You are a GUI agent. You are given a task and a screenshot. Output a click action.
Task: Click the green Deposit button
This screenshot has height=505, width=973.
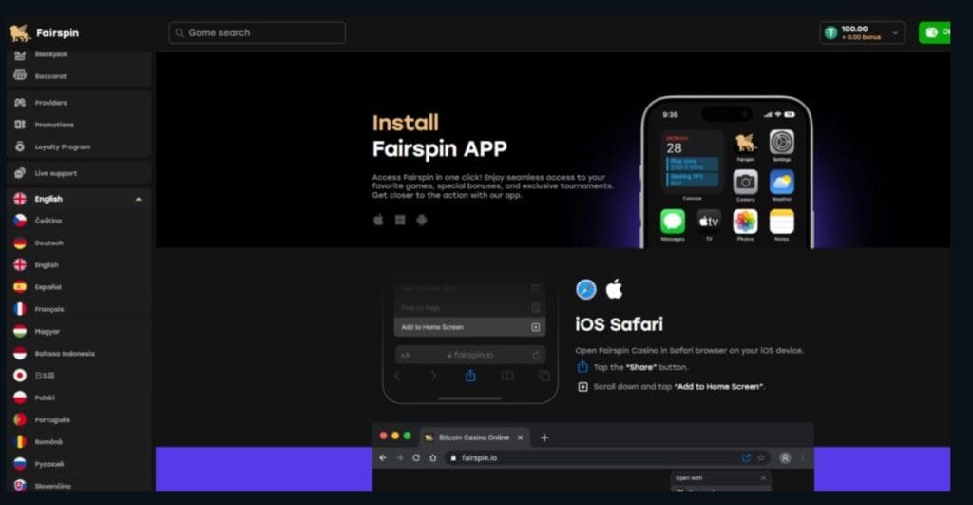(935, 32)
